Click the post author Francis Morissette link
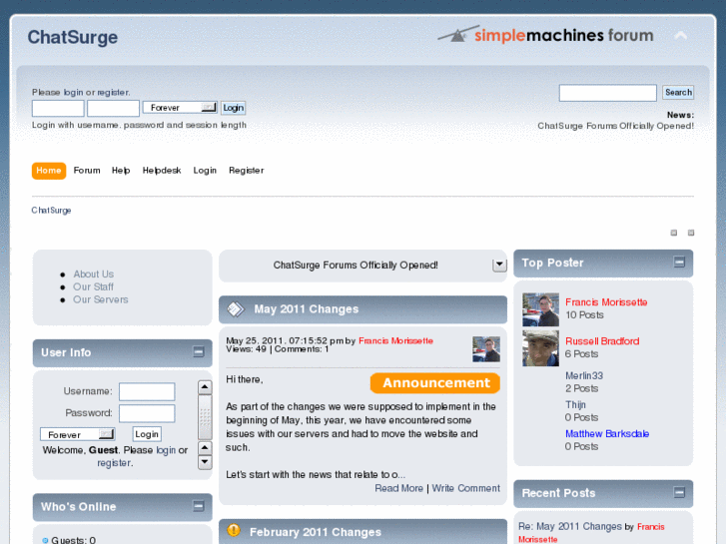Image resolution: width=726 pixels, height=544 pixels. pos(395,340)
